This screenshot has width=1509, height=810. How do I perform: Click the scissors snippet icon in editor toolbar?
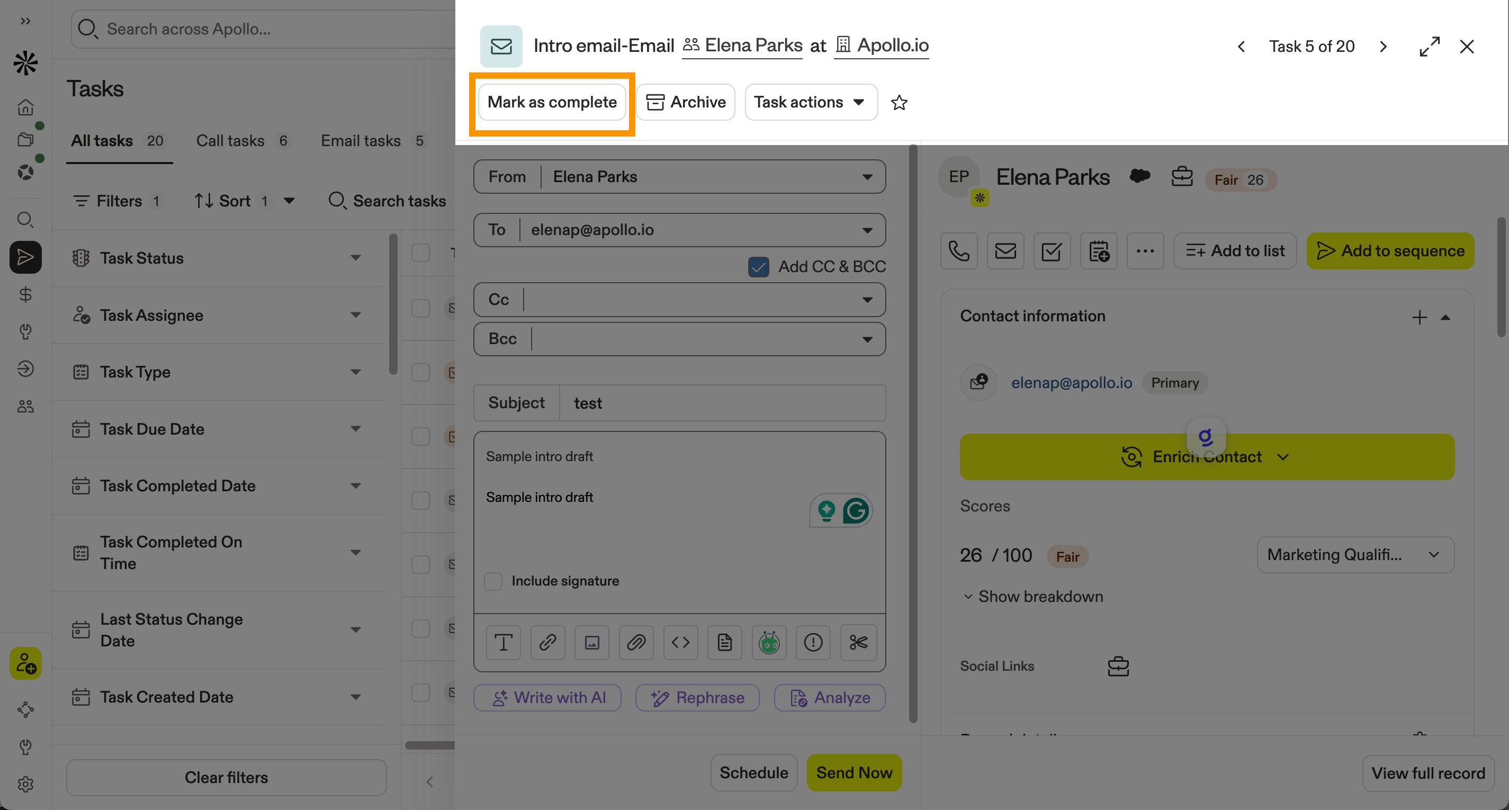(858, 643)
